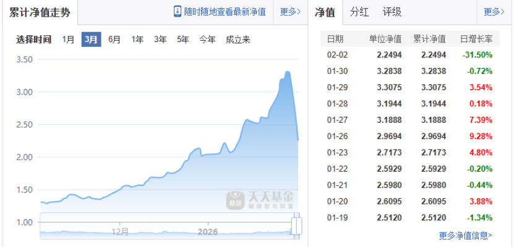
Task: Click the 日增长率 column header
Action: point(476,39)
